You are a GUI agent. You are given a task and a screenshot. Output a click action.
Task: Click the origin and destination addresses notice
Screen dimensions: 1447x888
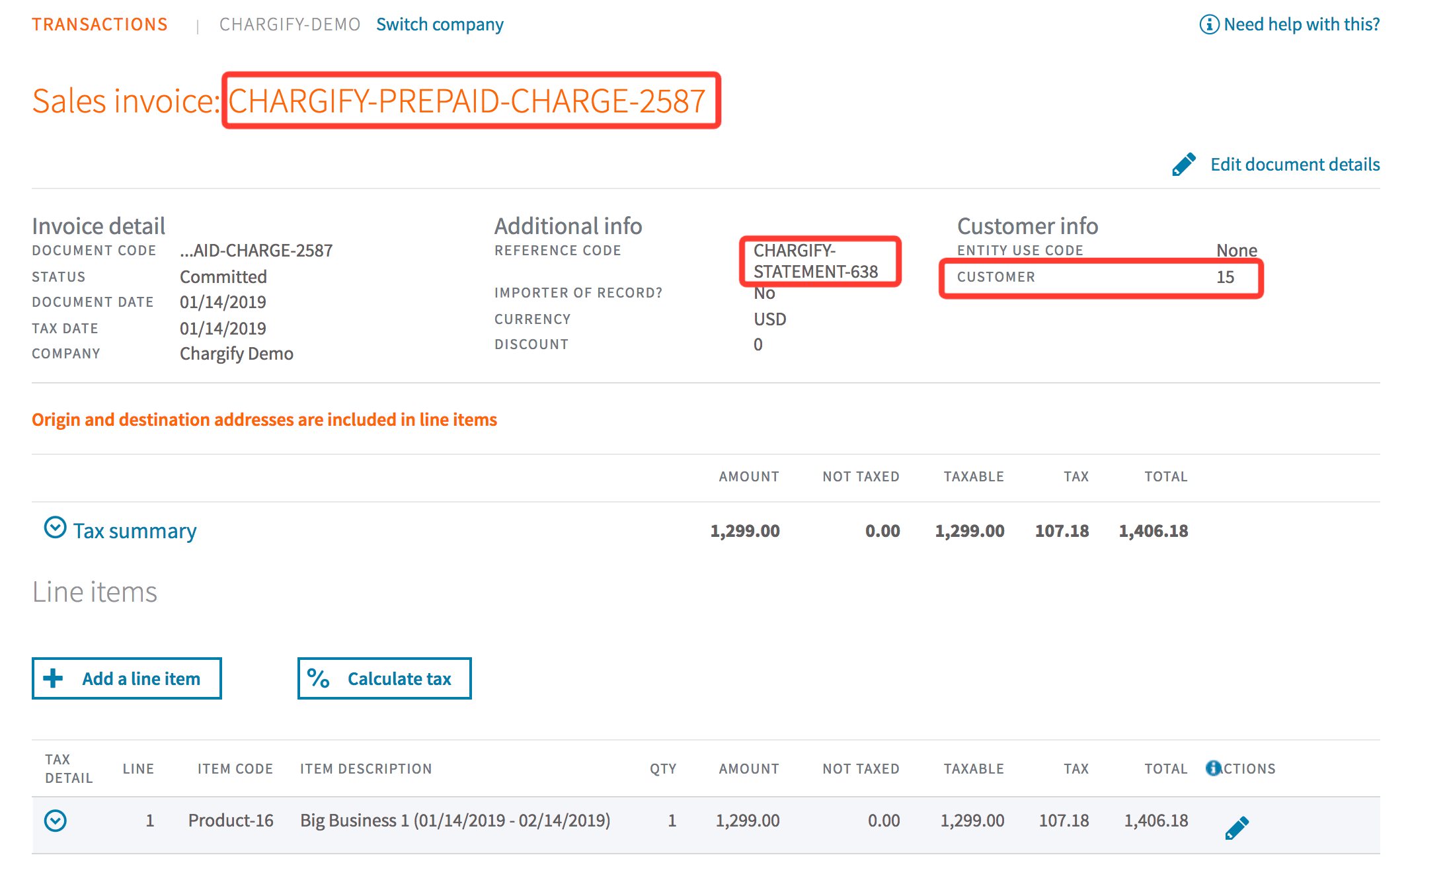coord(264,420)
